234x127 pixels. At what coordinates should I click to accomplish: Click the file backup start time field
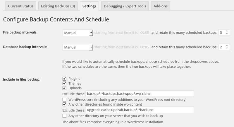click(144, 33)
